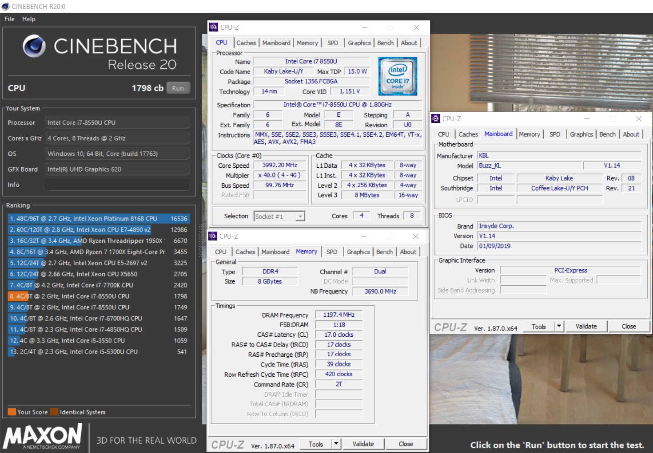Minimize the Mainboard CPU-Z window
The image size is (653, 453).
(587, 119)
